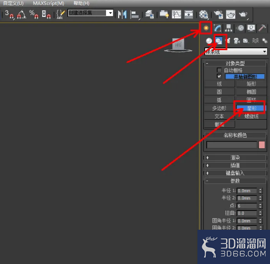Screen dimensions: 270x264
Task: Open the 帮助(H) menu
Action: [x=81, y=3]
